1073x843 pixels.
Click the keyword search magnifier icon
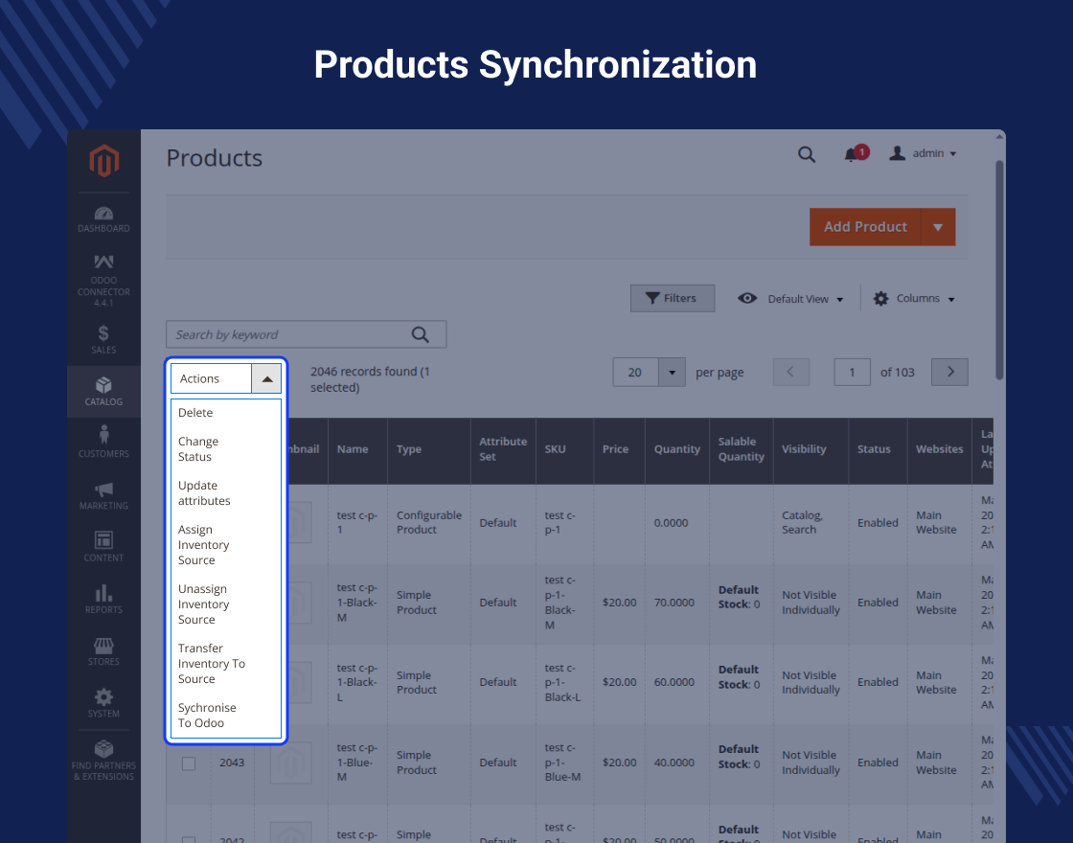point(421,334)
